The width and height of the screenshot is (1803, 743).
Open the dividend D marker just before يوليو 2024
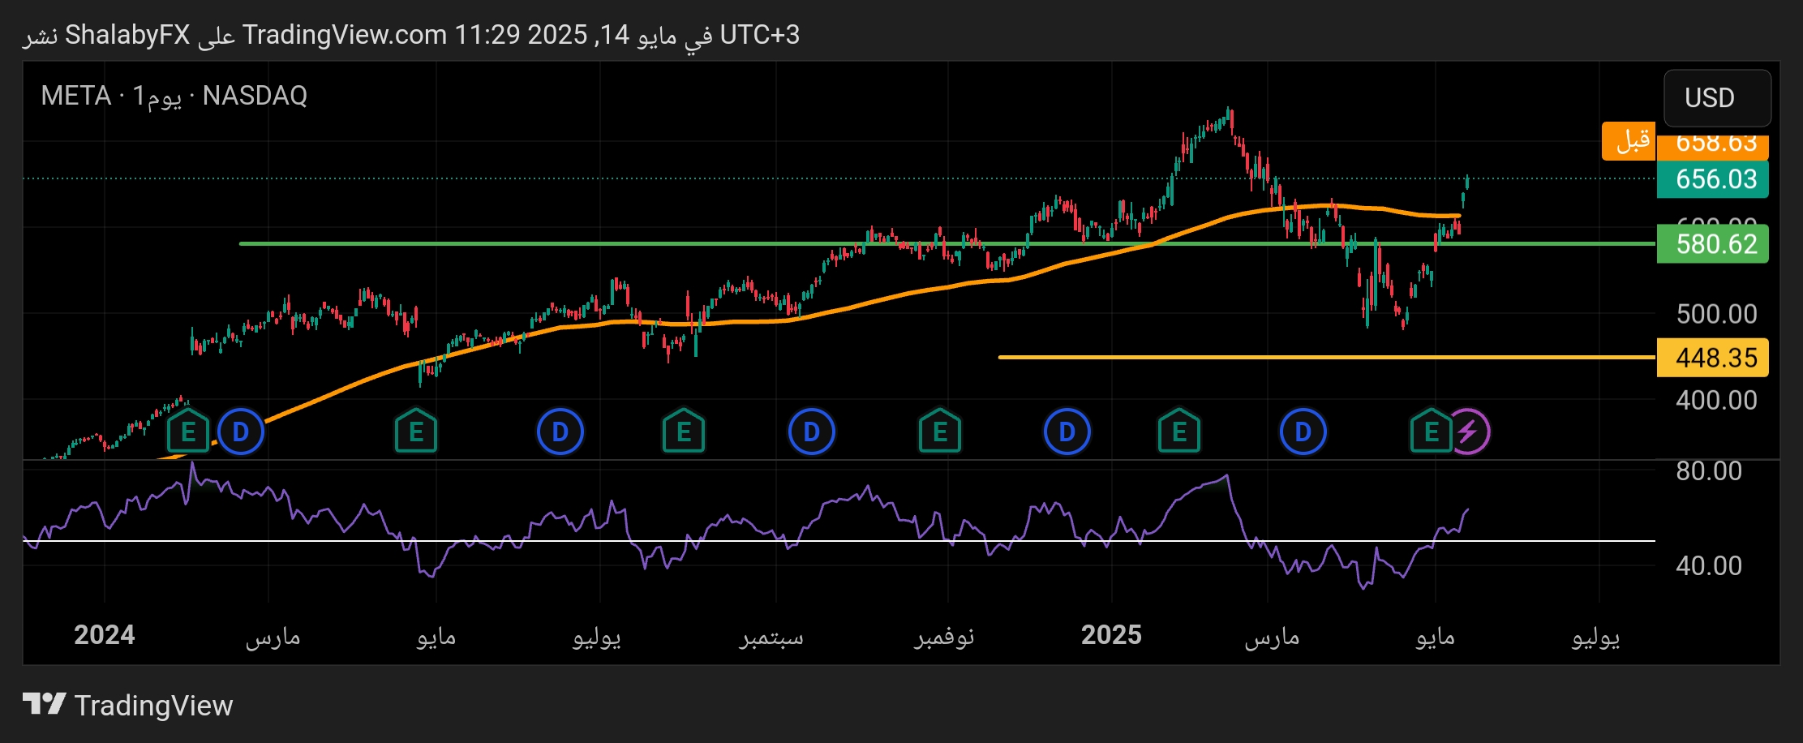pos(560,432)
